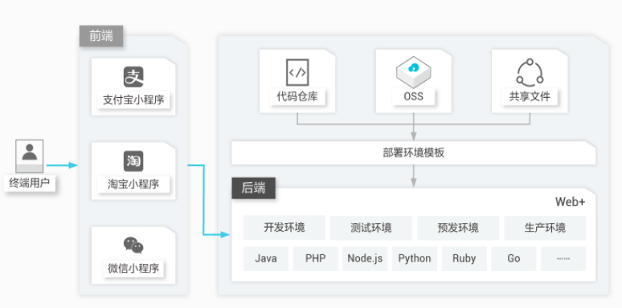Click the OSS text label

tap(413, 96)
